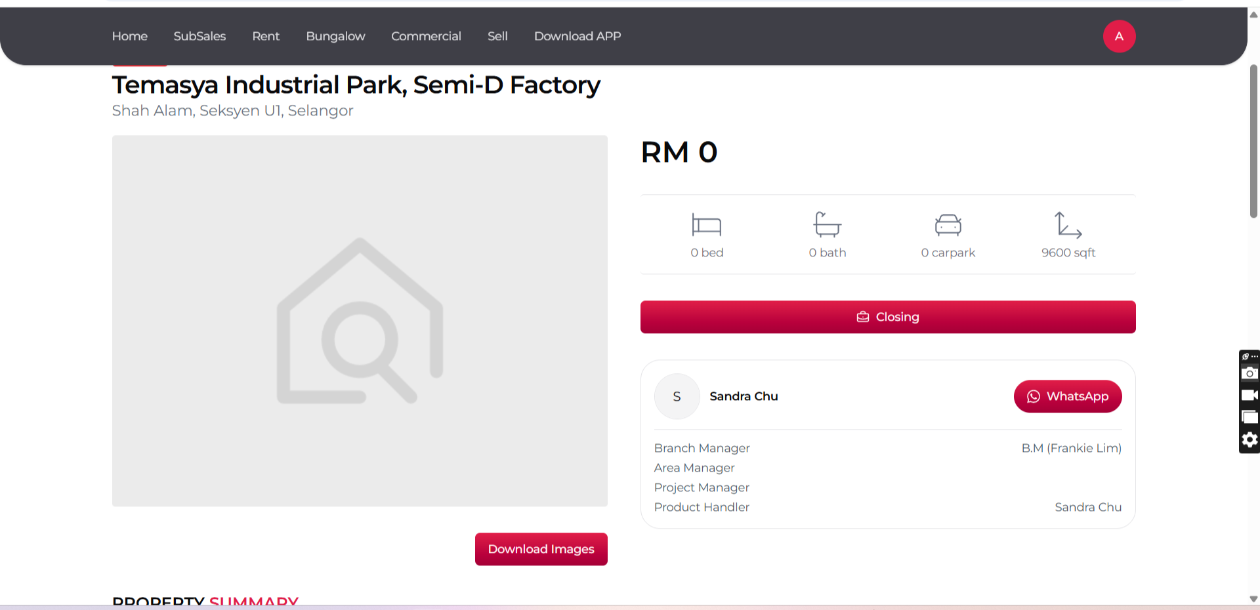Viewport: 1260px width, 610px height.
Task: Click the user avatar "A" icon
Action: [1119, 36]
